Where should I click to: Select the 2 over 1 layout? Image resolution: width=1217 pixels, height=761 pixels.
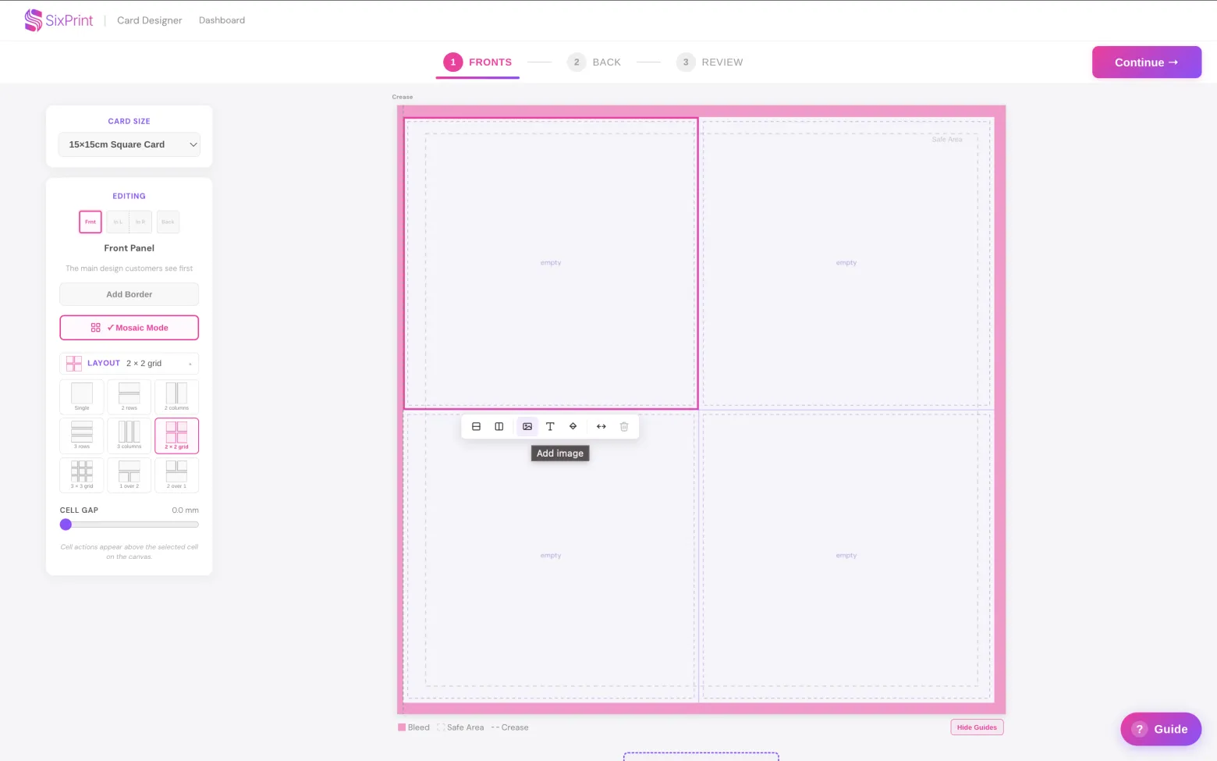177,475
